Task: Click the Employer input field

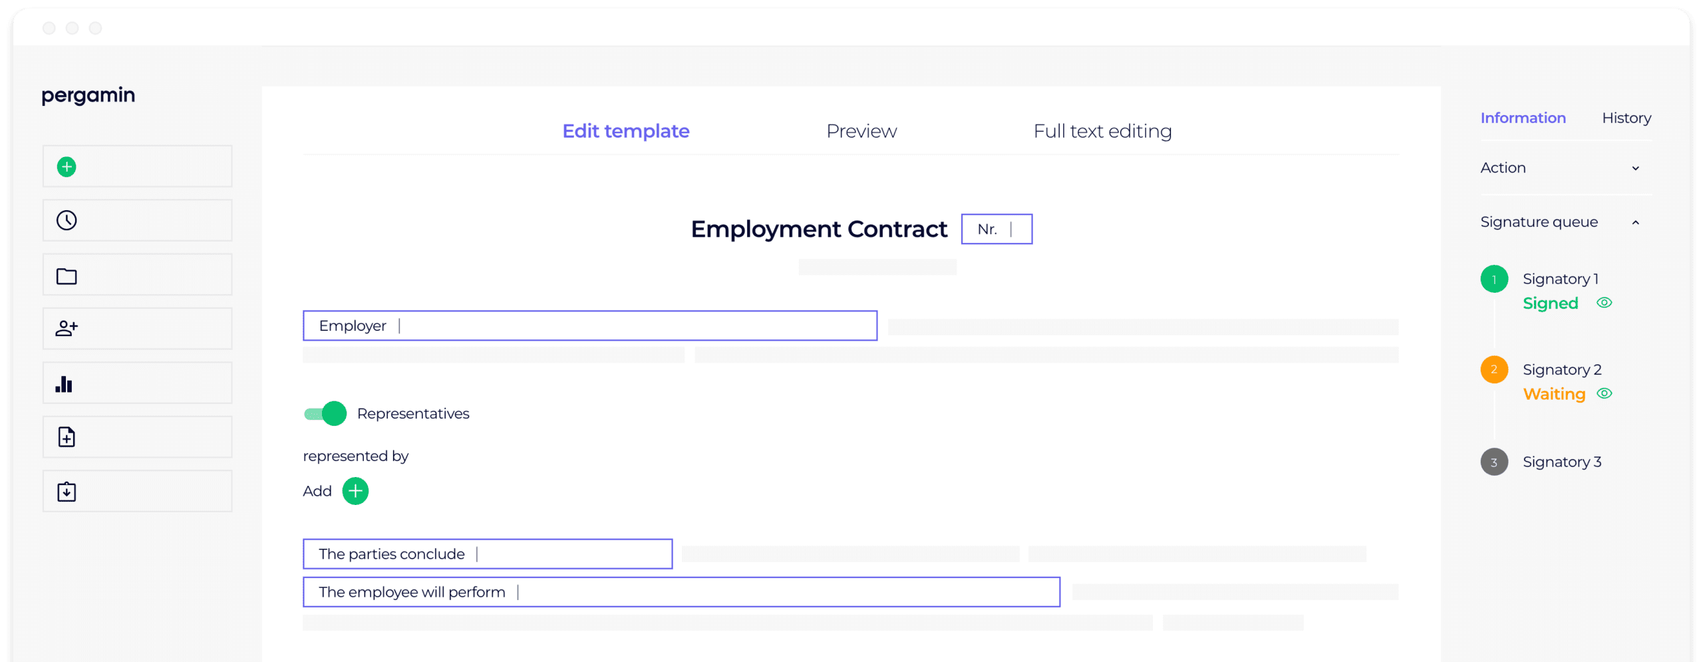Action: [x=589, y=325]
